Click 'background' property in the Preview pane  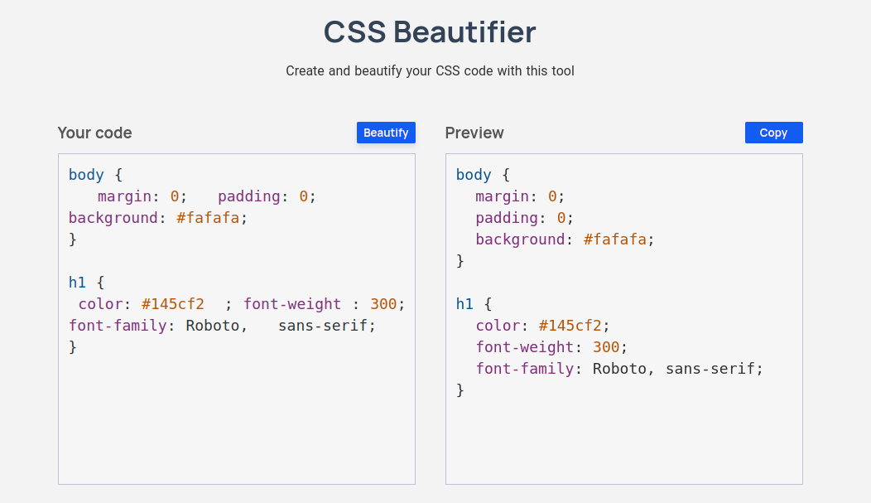[519, 239]
